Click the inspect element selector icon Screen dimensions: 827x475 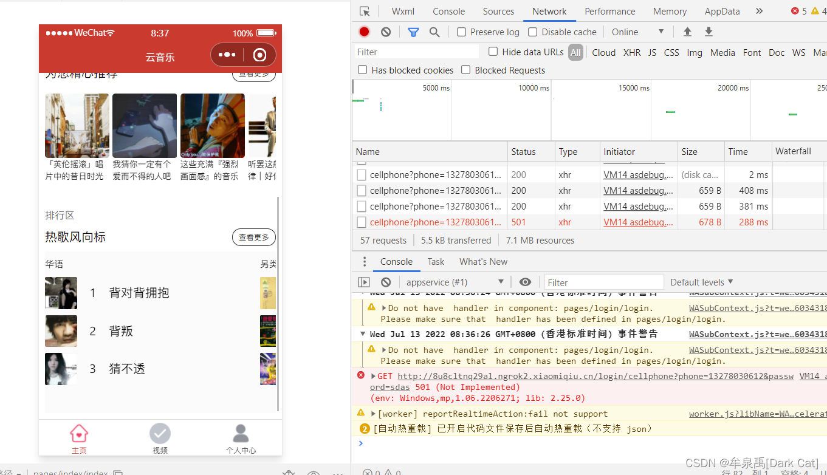pyautogui.click(x=365, y=12)
